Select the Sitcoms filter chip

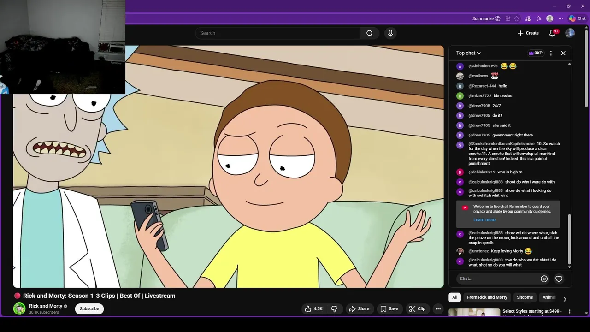[525, 297]
